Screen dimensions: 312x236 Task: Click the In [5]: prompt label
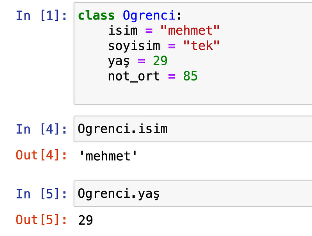pos(41,194)
